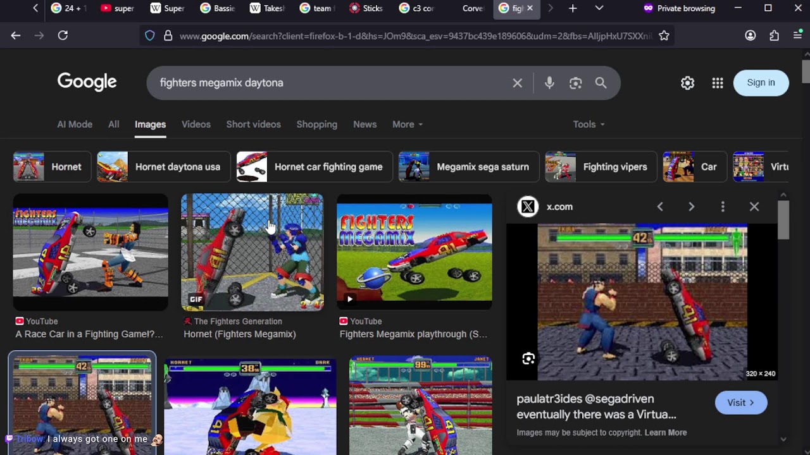Reload the current page
This screenshot has width=810, height=455.
(x=63, y=35)
